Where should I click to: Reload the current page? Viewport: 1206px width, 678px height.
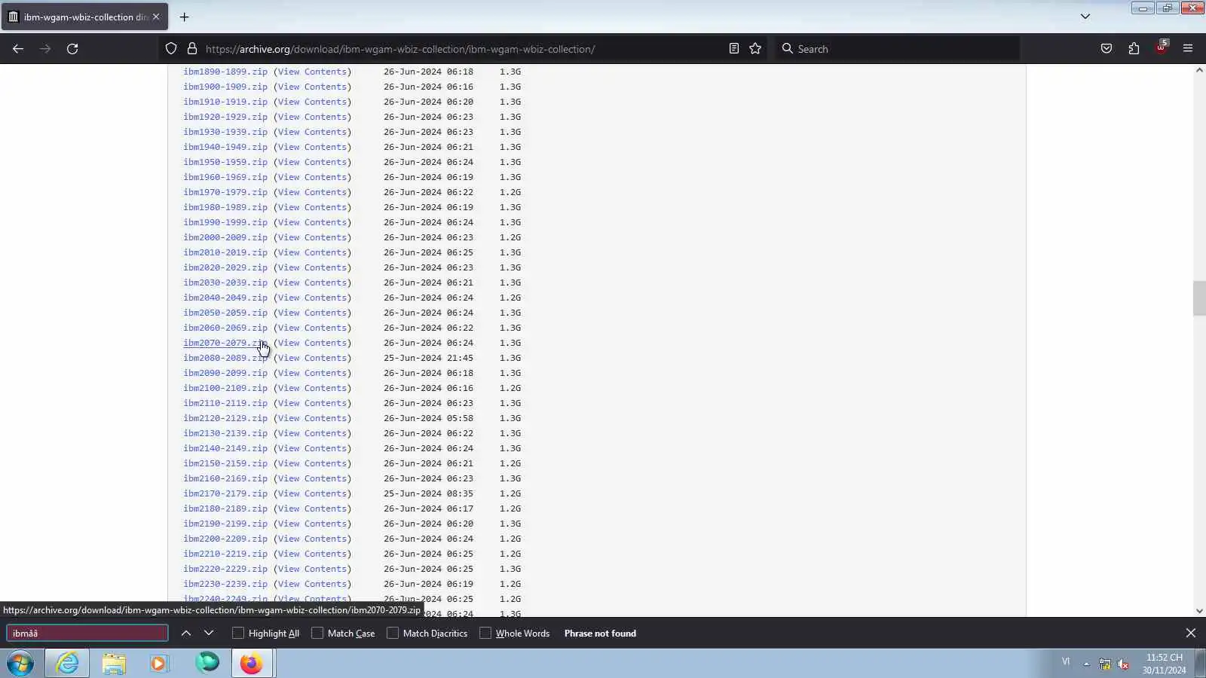(x=72, y=49)
